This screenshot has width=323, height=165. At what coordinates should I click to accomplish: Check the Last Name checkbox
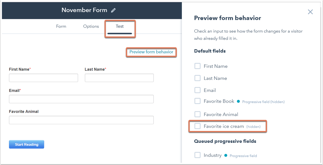[x=198, y=78]
